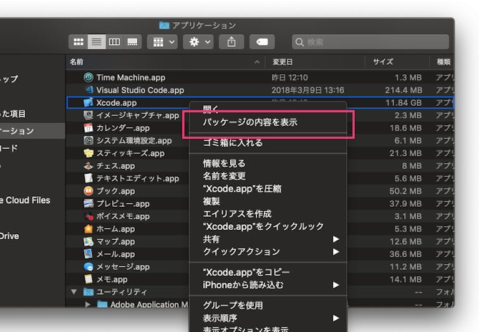Screen dimensions: 479x332
Task: Click the 214.4 MB size cell
Action: [404, 90]
